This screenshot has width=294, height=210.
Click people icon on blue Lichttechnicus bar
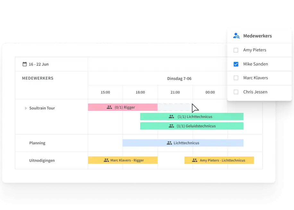pyautogui.click(x=169, y=143)
